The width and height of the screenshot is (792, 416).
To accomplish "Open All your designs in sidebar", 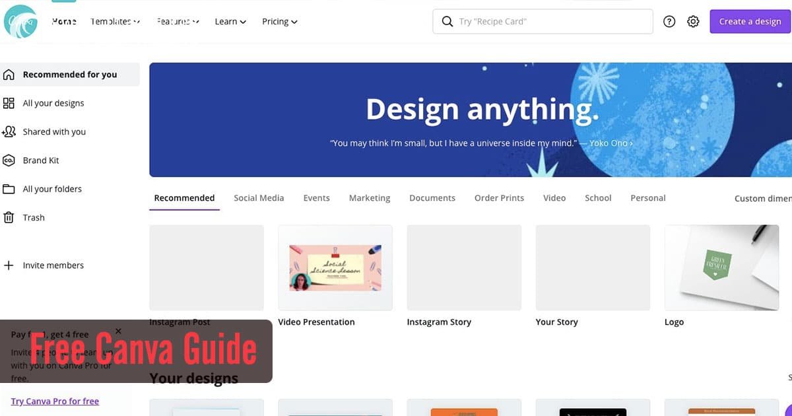I will [x=53, y=103].
